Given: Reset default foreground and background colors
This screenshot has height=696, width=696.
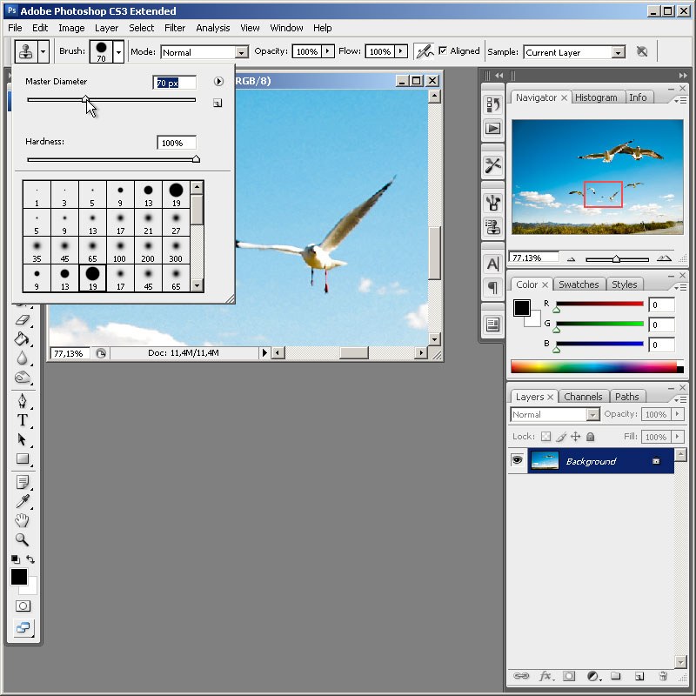Looking at the screenshot, I should [16, 559].
